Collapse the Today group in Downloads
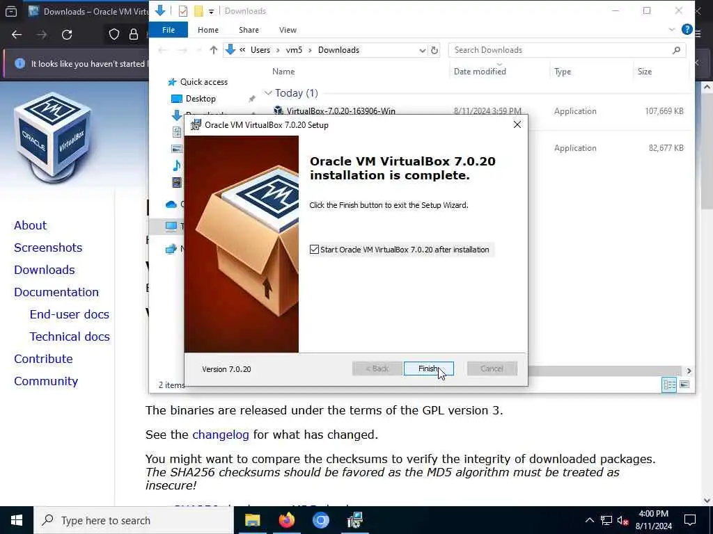Image resolution: width=713 pixels, height=534 pixels. [268, 93]
